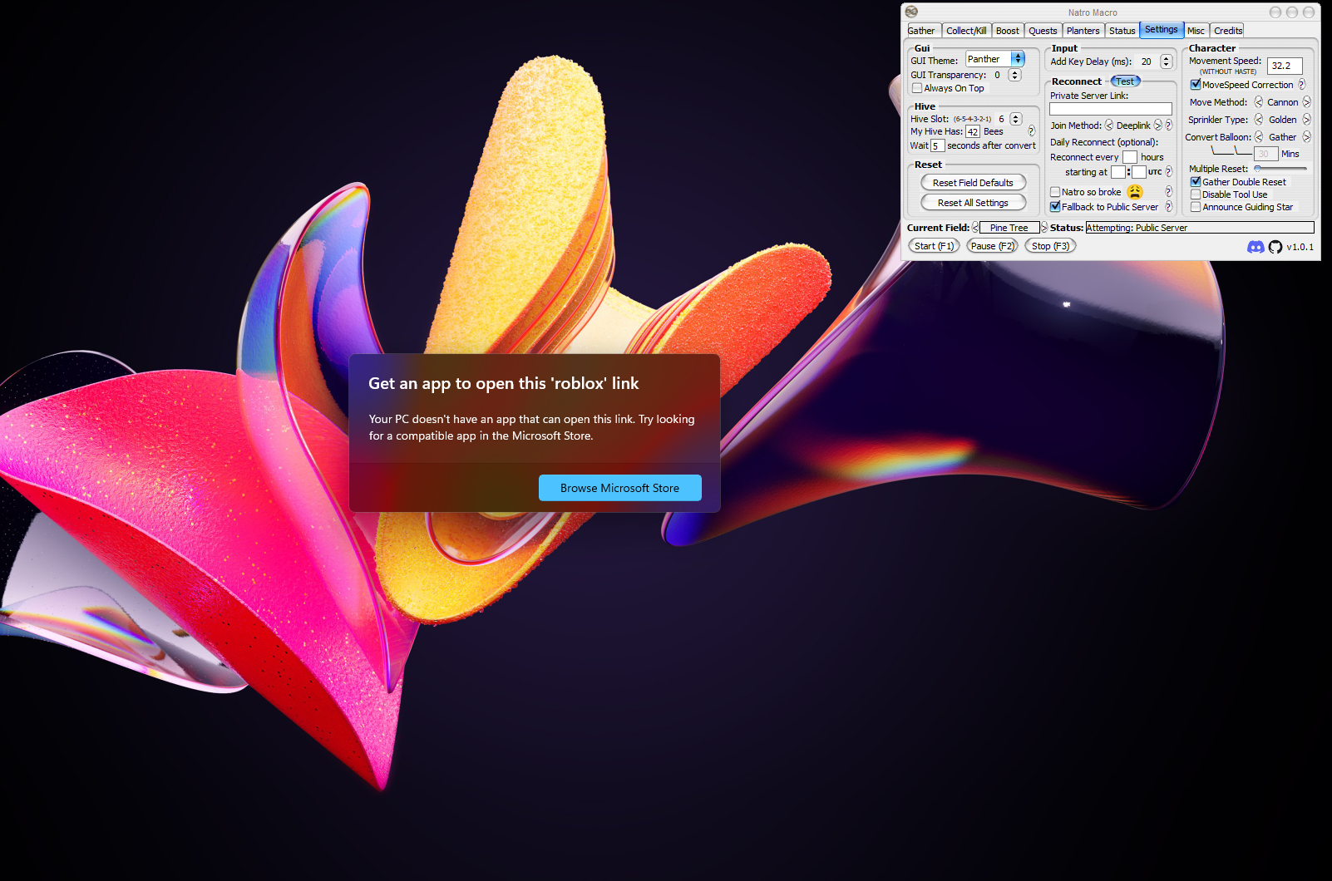Choose next Join Method after Deeplink
The height and width of the screenshot is (881, 1332).
[1157, 126]
